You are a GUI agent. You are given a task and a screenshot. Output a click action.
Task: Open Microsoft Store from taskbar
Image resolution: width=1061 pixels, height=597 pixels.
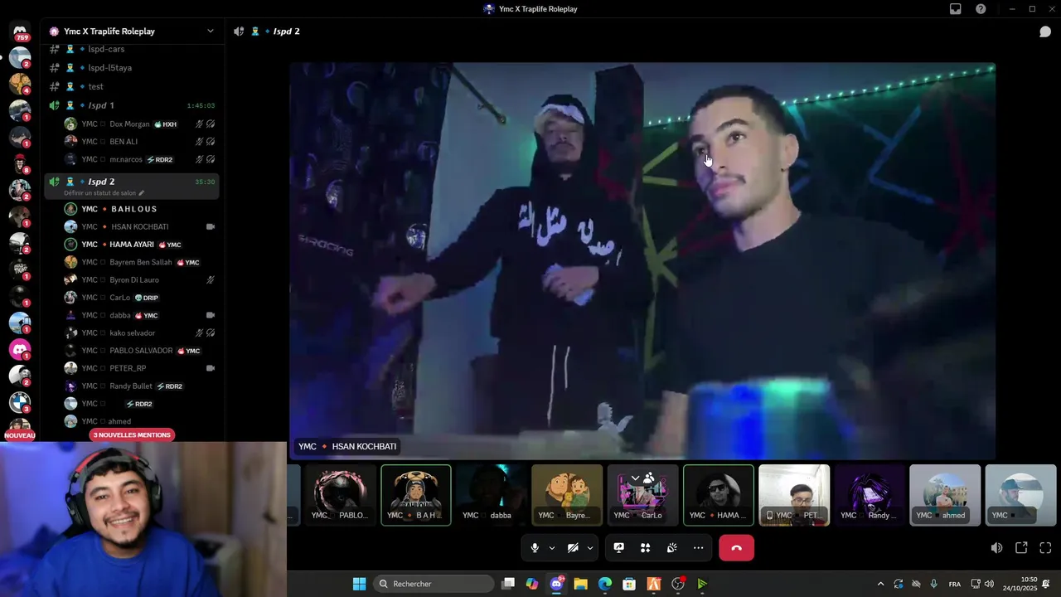629,584
